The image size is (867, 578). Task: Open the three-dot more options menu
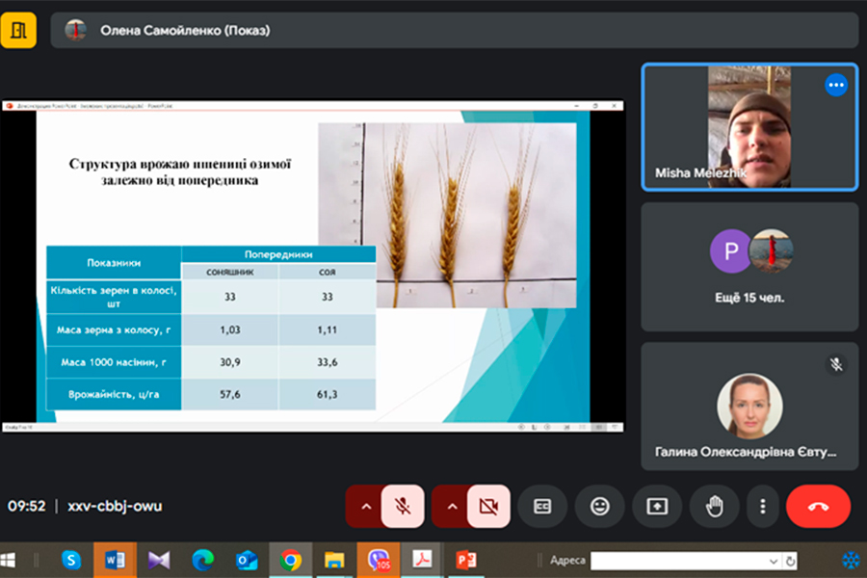pos(763,506)
